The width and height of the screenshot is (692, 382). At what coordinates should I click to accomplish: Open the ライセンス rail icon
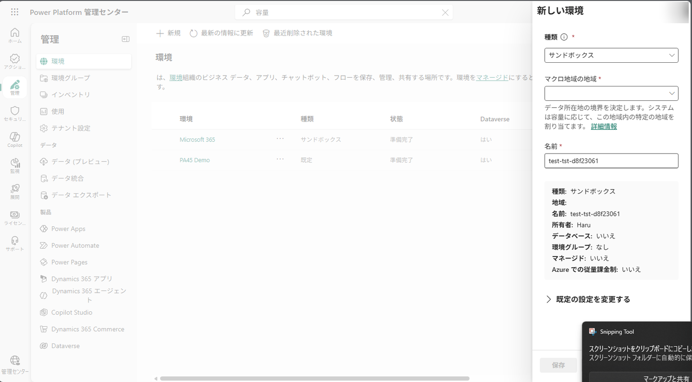(x=15, y=217)
